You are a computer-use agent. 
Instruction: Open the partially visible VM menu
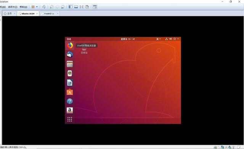3,7
